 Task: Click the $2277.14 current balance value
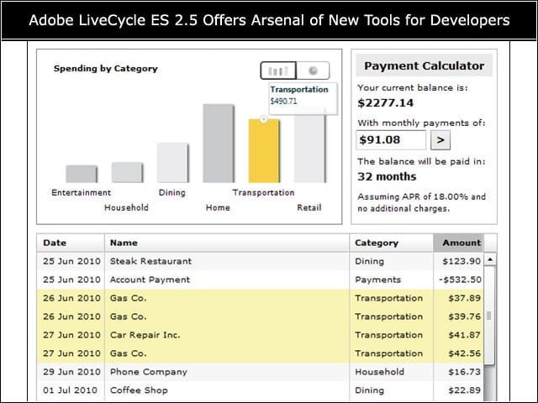[385, 102]
